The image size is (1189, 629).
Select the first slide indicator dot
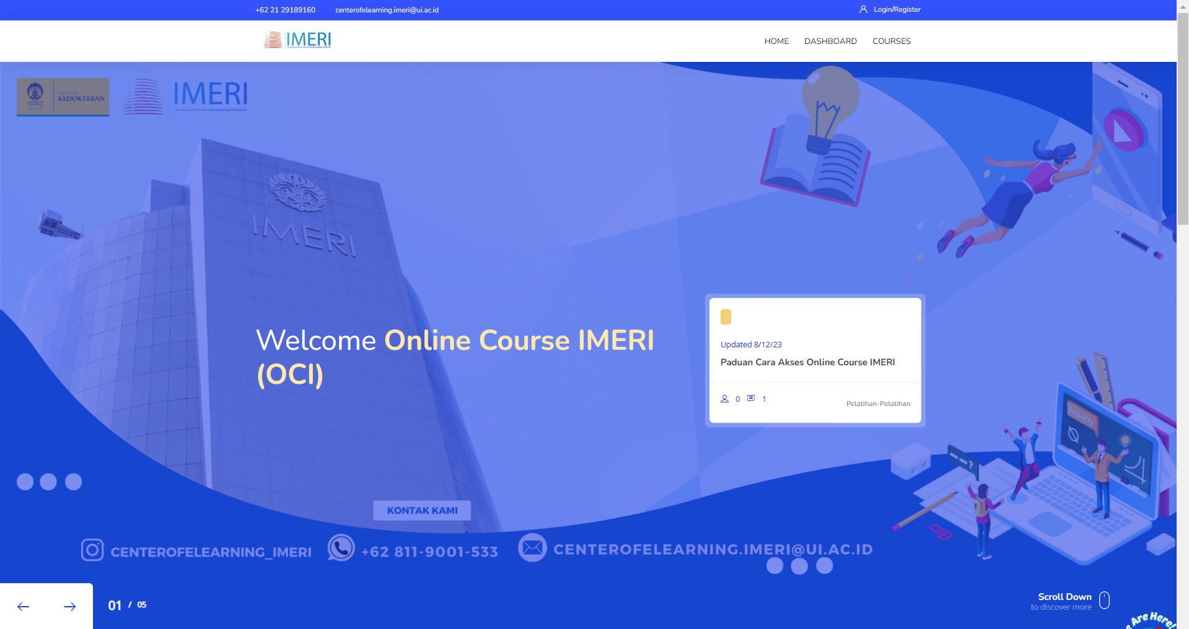(25, 482)
